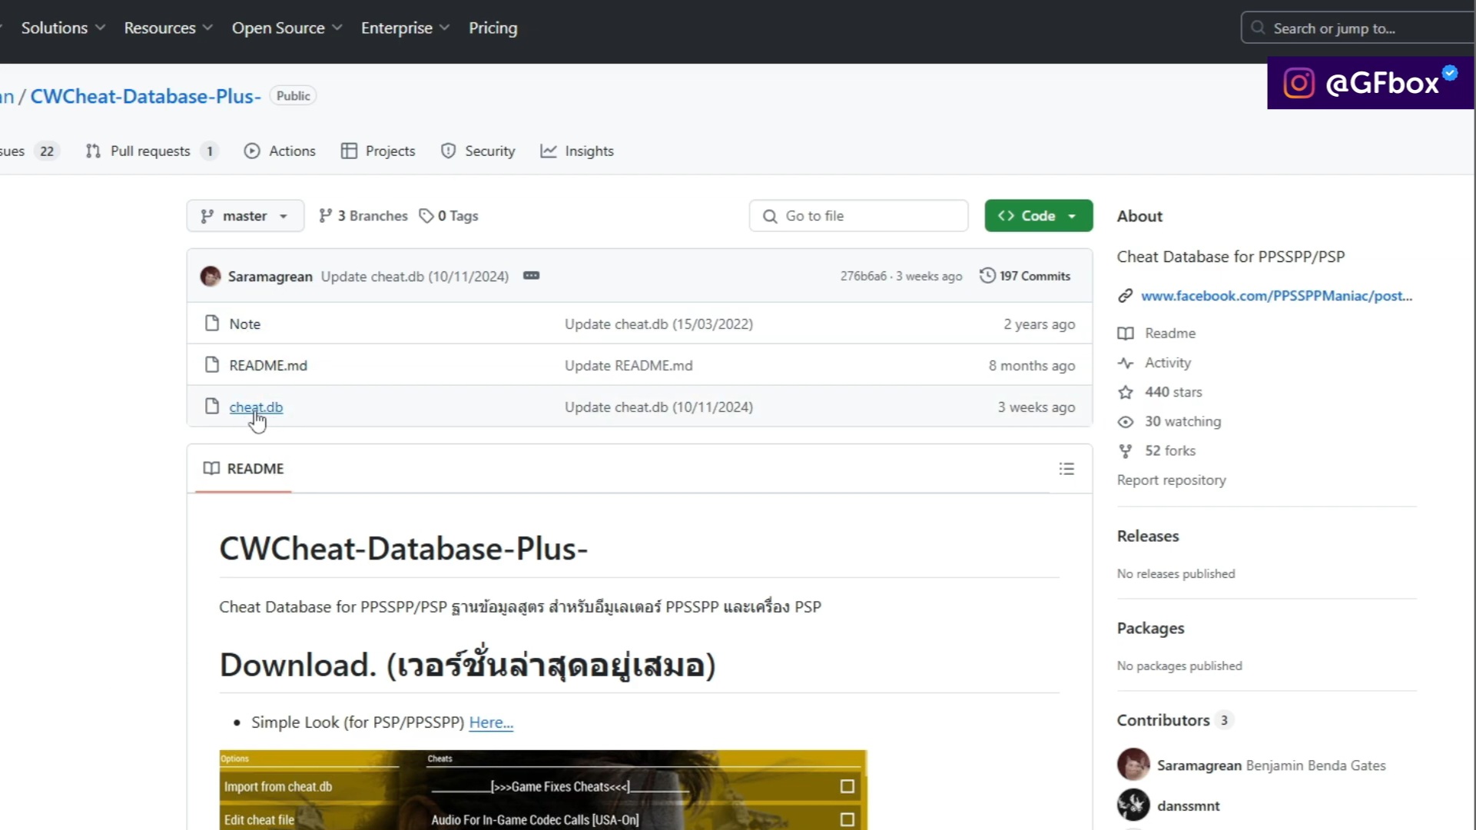
Task: Click Saramagrean's avatar in commit row
Action: pyautogui.click(x=211, y=277)
